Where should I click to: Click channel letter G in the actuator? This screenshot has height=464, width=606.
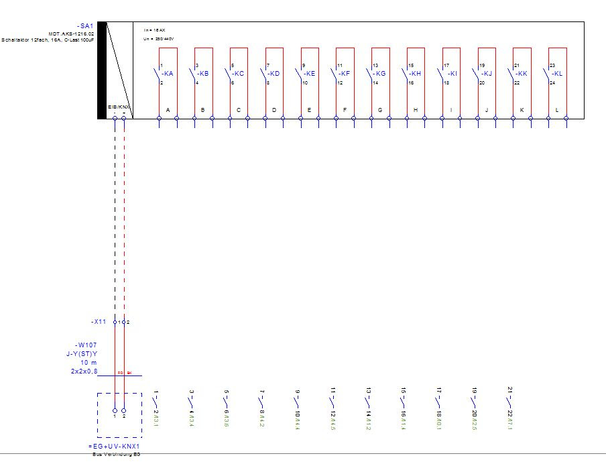(x=380, y=110)
